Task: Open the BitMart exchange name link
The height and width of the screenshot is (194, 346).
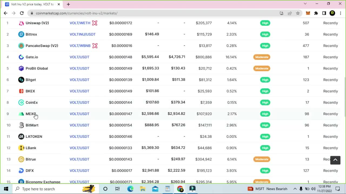Action: coord(32,125)
